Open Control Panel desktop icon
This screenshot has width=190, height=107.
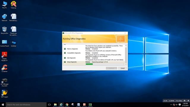pyautogui.click(x=4, y=43)
